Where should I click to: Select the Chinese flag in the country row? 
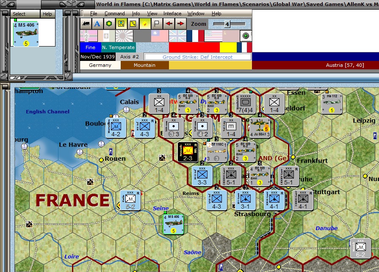click(x=160, y=36)
